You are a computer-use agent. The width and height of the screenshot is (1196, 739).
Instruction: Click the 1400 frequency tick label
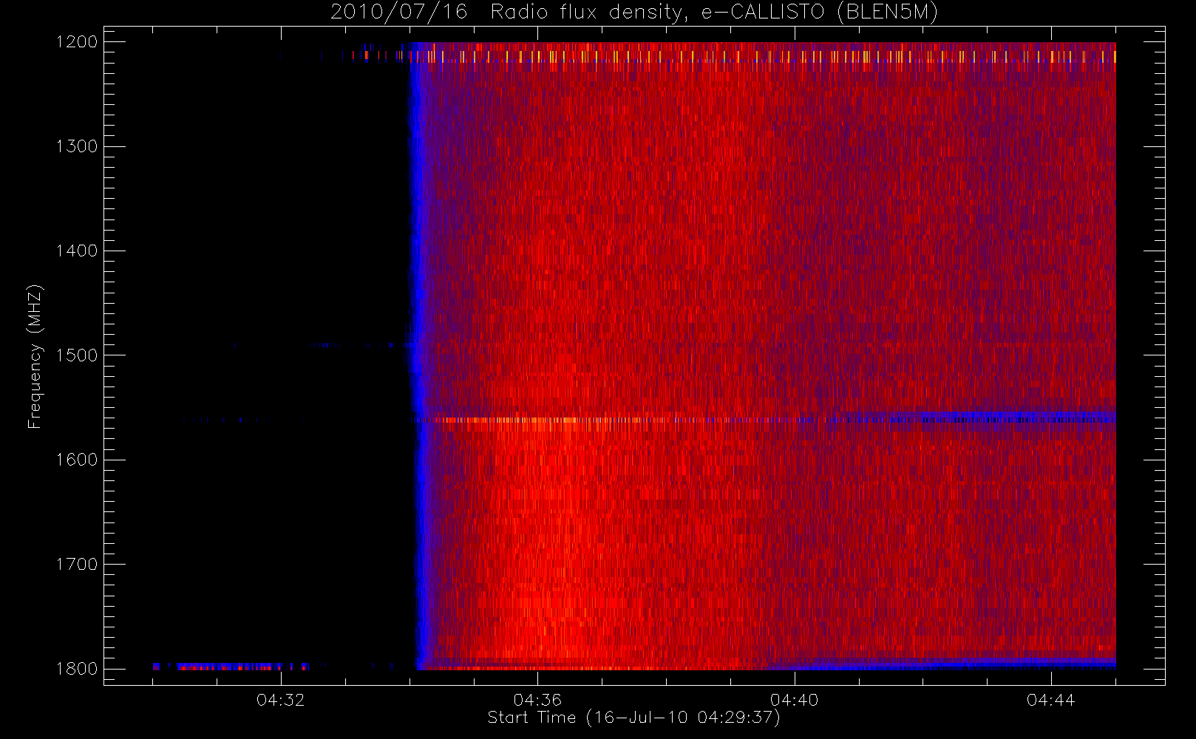click(77, 251)
